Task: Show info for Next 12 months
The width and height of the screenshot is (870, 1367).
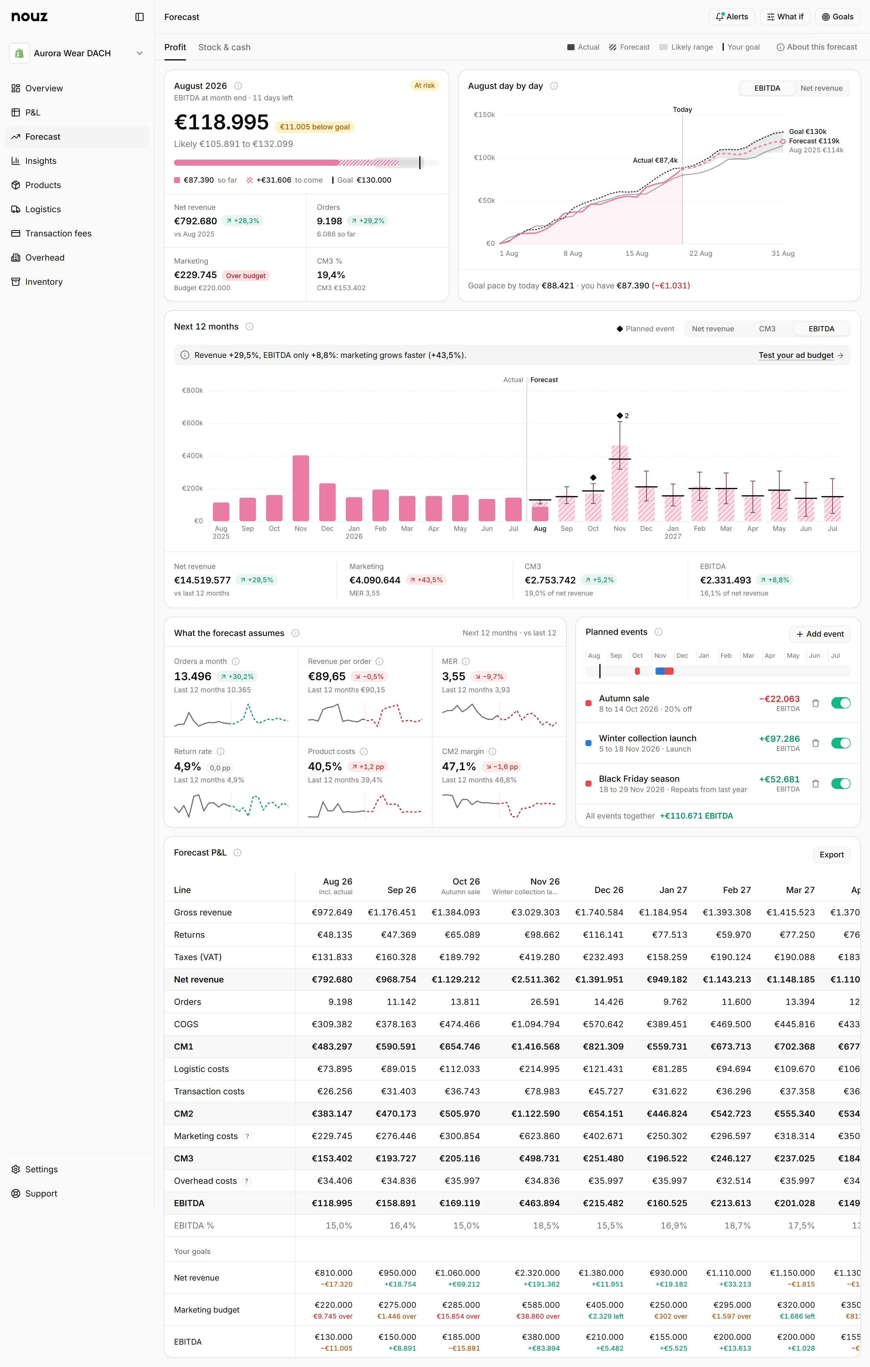Action: point(250,326)
